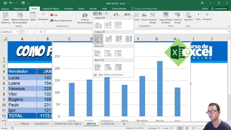Pick the 3D 100% stacked bar chart

pos(118,67)
